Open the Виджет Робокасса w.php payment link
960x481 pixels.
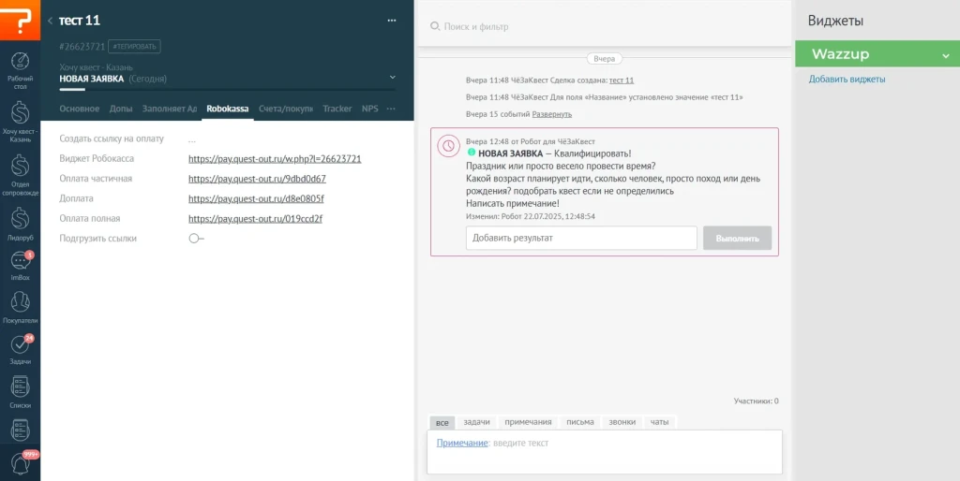(x=275, y=159)
